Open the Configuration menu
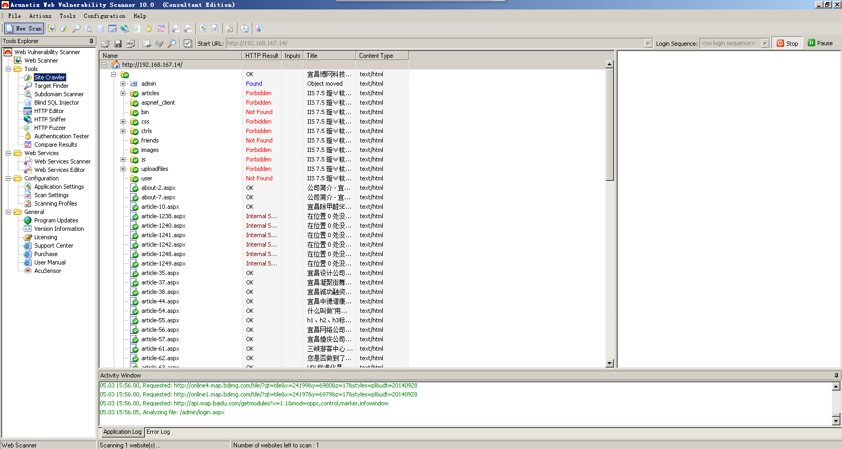This screenshot has height=449, width=842. pos(104,16)
